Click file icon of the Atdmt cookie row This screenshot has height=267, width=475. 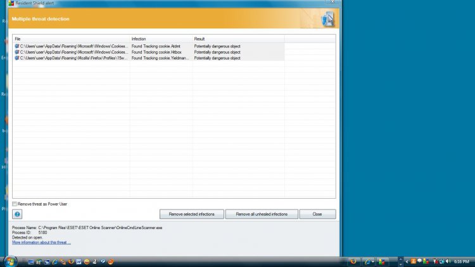[x=17, y=46]
